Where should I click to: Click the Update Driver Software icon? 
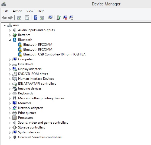[59, 18]
